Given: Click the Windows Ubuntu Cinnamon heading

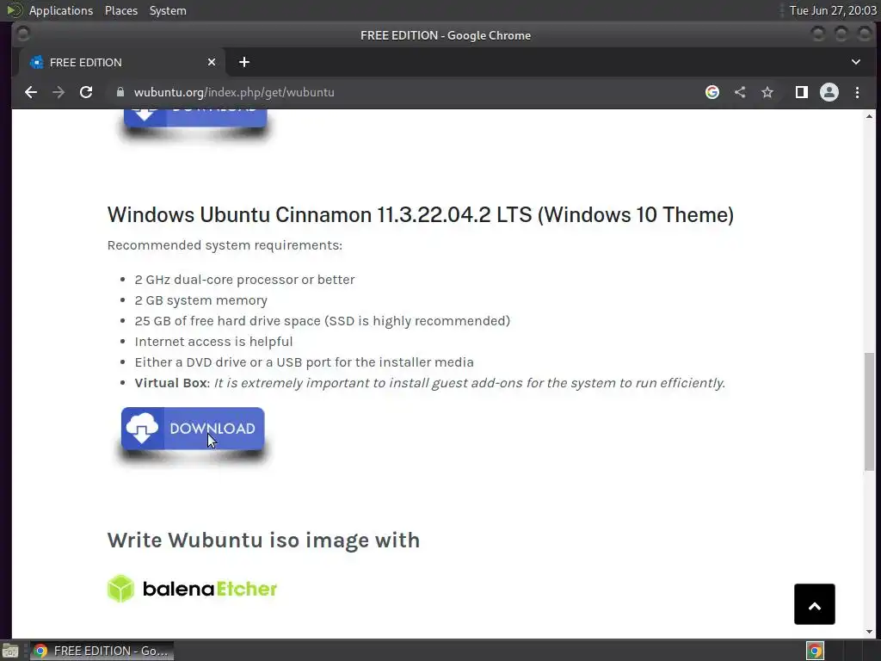Looking at the screenshot, I should pos(420,214).
